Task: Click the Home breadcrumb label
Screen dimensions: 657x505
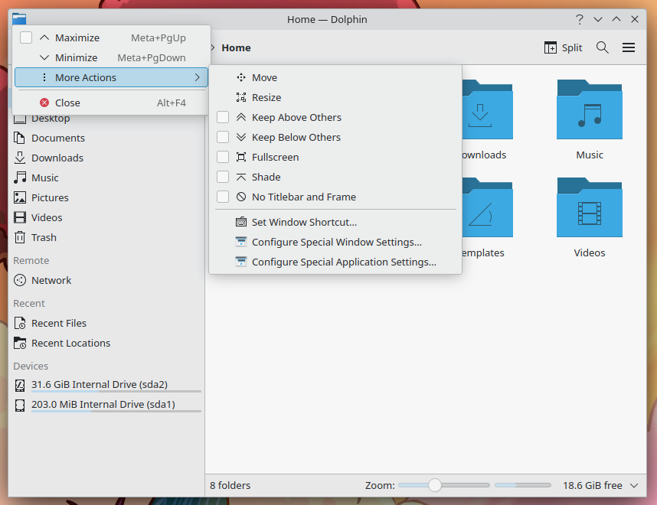Action: tap(237, 47)
